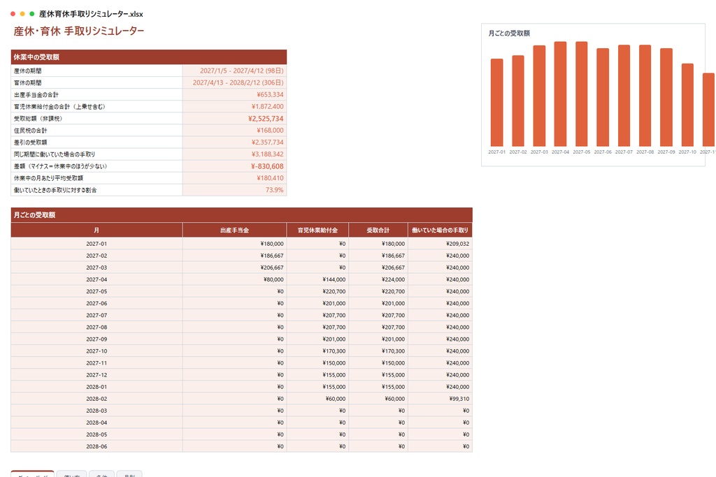Select the month cell 2028-03 in the table
Image resolution: width=716 pixels, height=477 pixels.
(96, 411)
